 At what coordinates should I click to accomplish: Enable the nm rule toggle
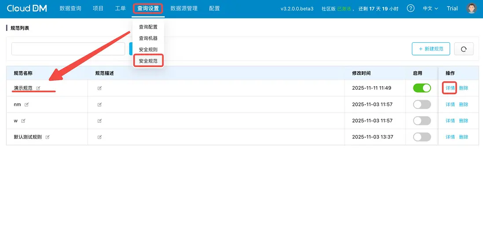pos(422,104)
